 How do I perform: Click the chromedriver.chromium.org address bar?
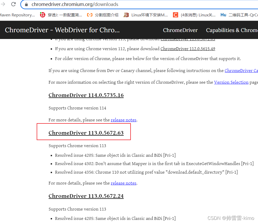coord(139,4)
